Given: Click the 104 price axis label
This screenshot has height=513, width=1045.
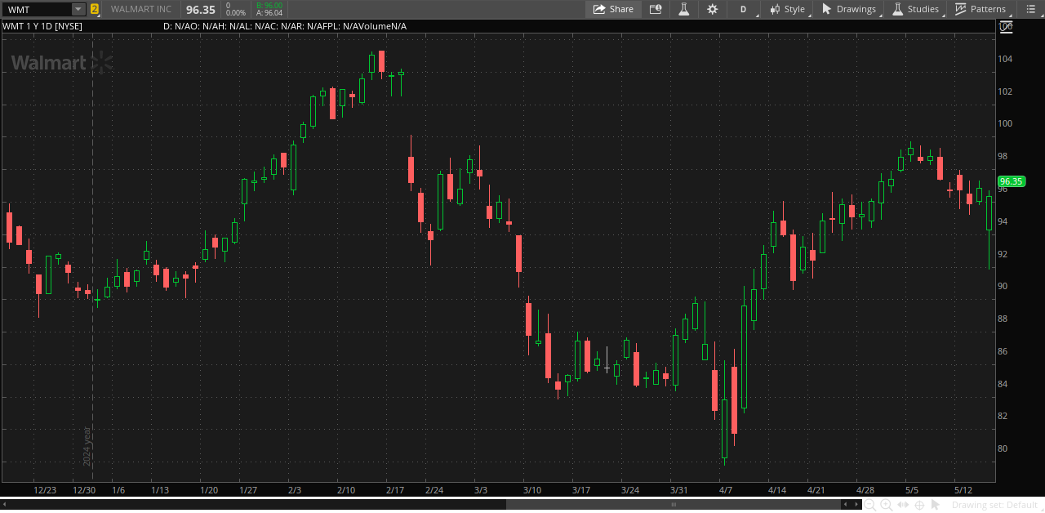Looking at the screenshot, I should [x=1005, y=59].
